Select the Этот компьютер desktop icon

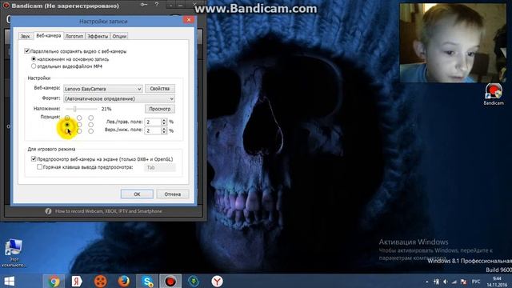click(x=14, y=253)
